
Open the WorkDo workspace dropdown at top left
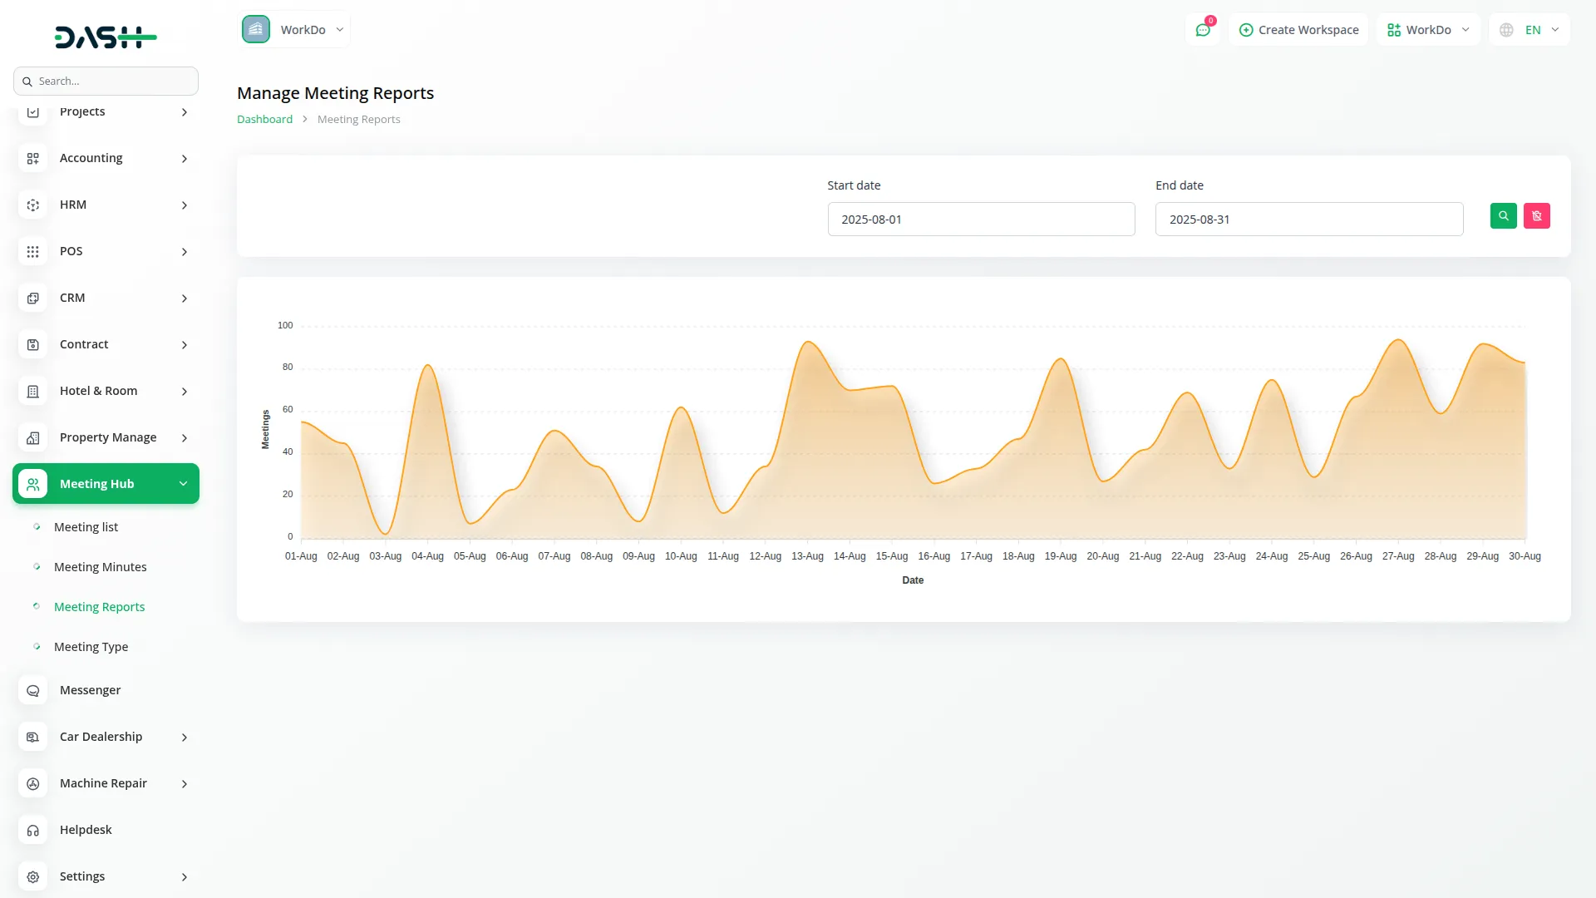[x=294, y=30]
